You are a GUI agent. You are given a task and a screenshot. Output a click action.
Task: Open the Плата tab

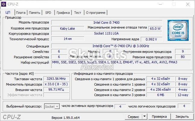(20, 13)
